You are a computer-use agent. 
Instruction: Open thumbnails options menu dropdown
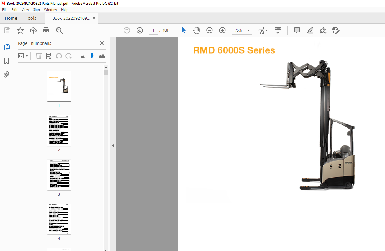23,56
